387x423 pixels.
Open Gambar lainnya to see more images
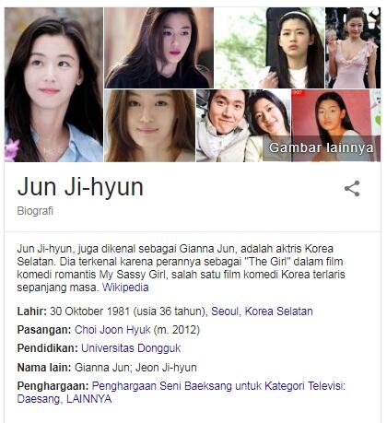click(x=321, y=147)
